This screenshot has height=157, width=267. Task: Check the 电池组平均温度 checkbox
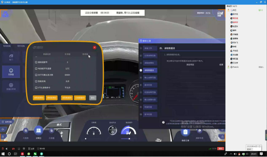click(x=36, y=68)
